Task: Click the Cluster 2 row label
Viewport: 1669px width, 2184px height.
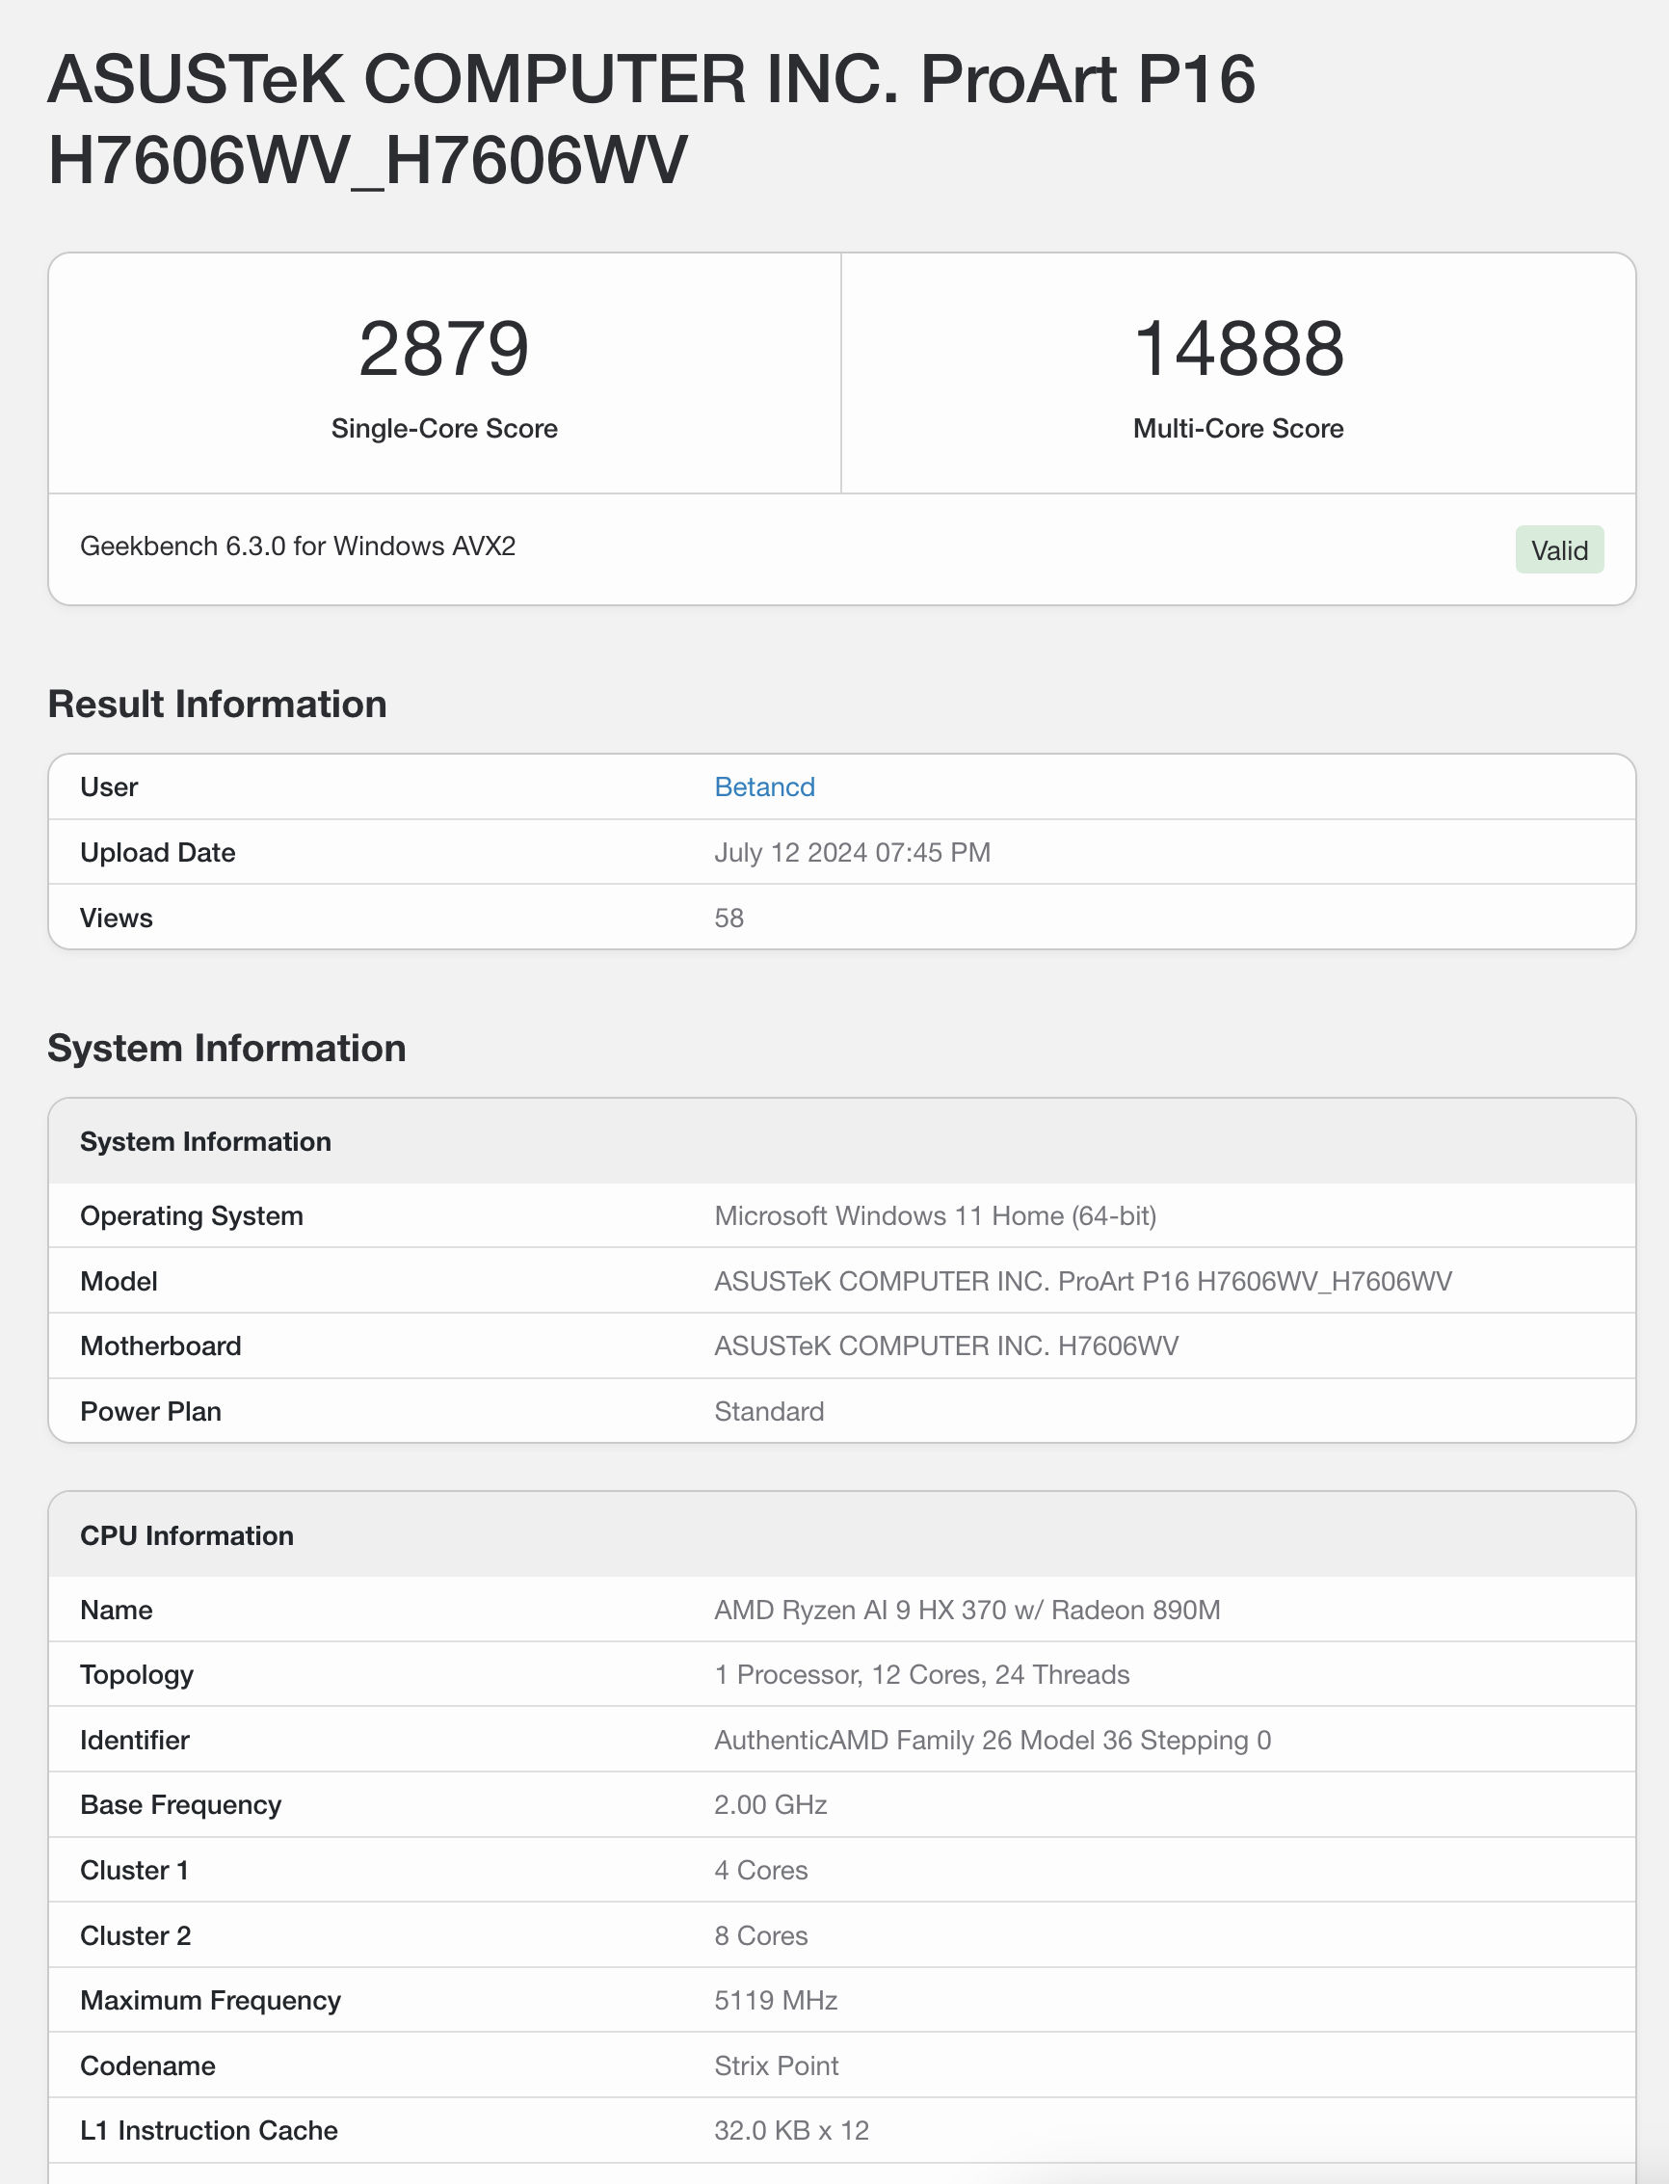Action: tap(135, 1935)
